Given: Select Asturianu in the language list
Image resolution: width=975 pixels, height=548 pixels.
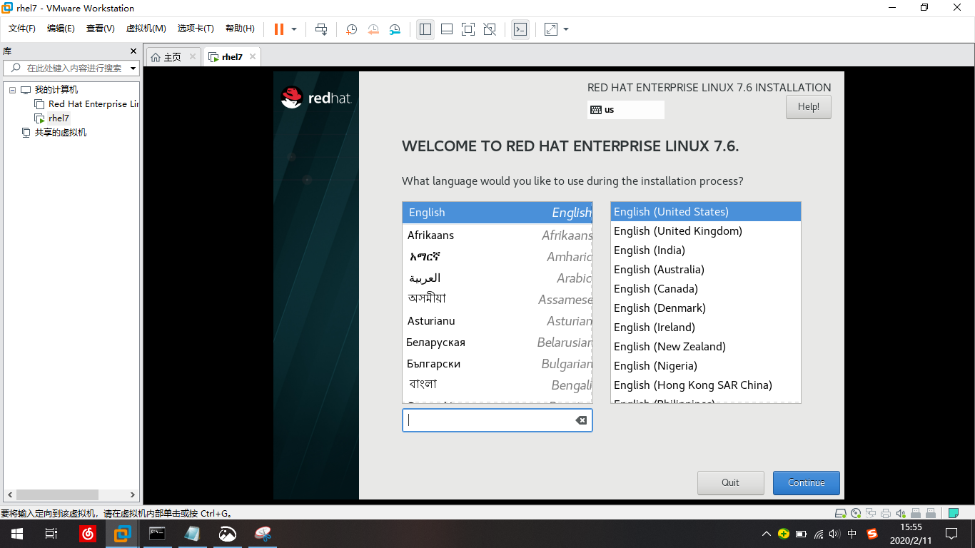Looking at the screenshot, I should click(x=497, y=320).
